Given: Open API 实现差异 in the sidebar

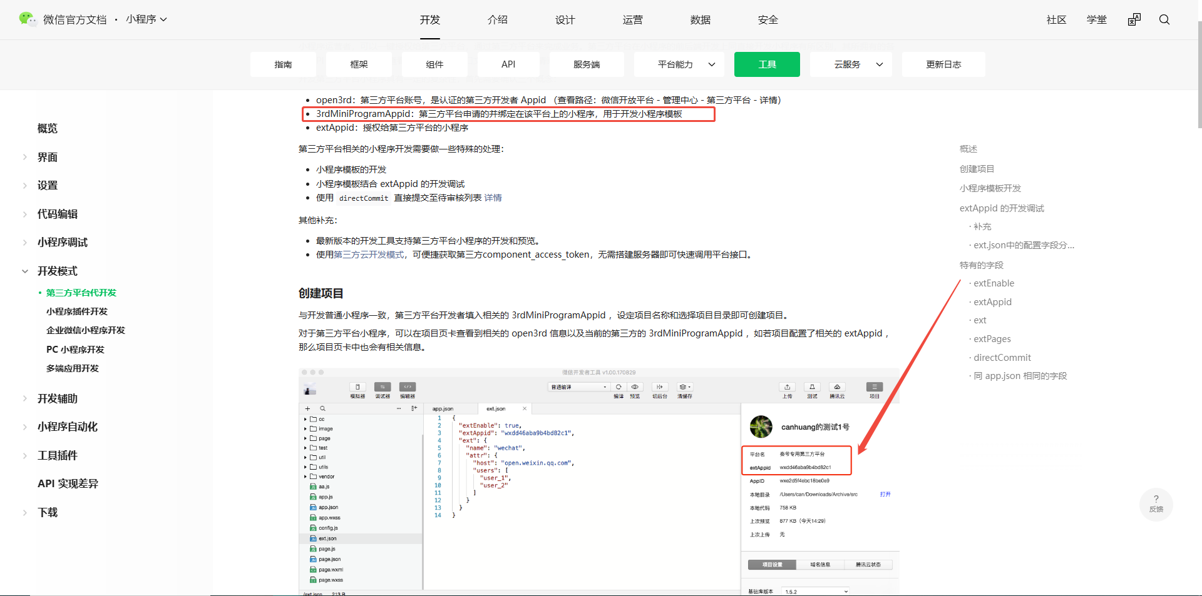Looking at the screenshot, I should (x=68, y=483).
